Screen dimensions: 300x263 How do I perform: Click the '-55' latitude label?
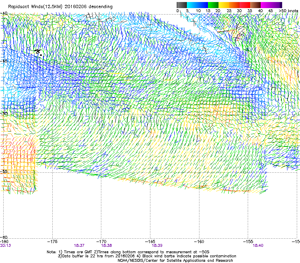point(4,171)
